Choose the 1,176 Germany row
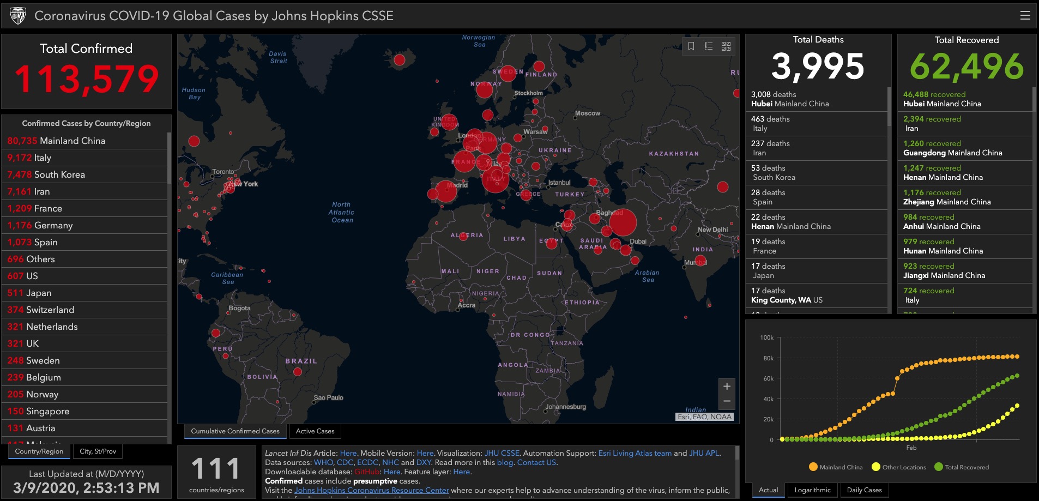The image size is (1039, 501). (x=84, y=225)
